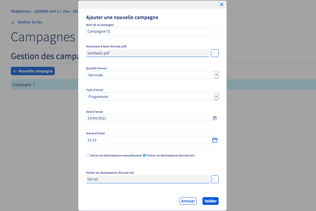This screenshot has width=316, height=211.
Task: Return via the Gestion du fax link
Action: tap(29, 22)
